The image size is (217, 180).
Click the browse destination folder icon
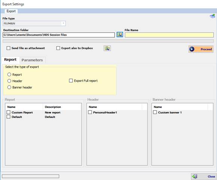tap(120, 35)
